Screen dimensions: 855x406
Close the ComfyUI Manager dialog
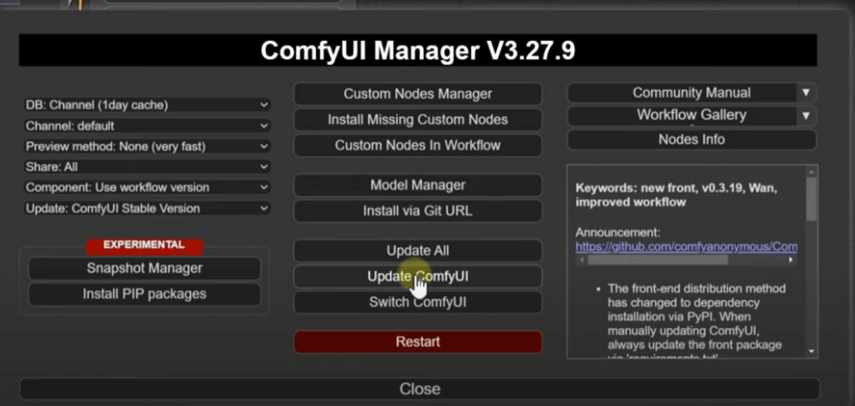pyautogui.click(x=419, y=389)
